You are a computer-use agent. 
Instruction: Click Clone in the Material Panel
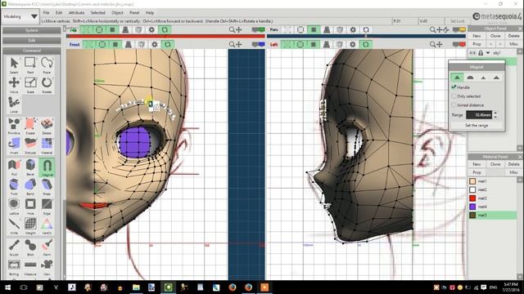click(495, 164)
